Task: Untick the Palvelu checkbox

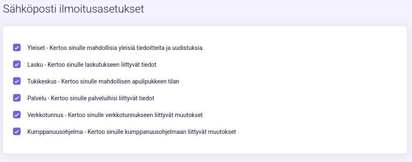Action: (x=17, y=98)
